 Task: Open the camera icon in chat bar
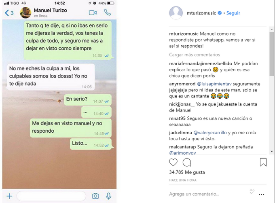tap(95, 196)
